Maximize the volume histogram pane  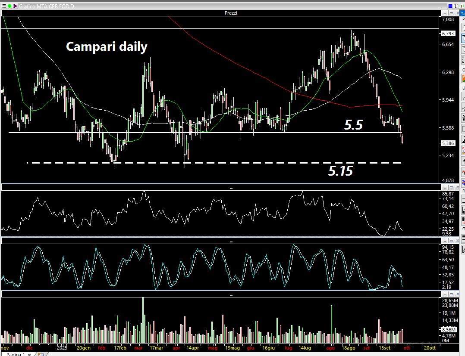pyautogui.click(x=451, y=294)
